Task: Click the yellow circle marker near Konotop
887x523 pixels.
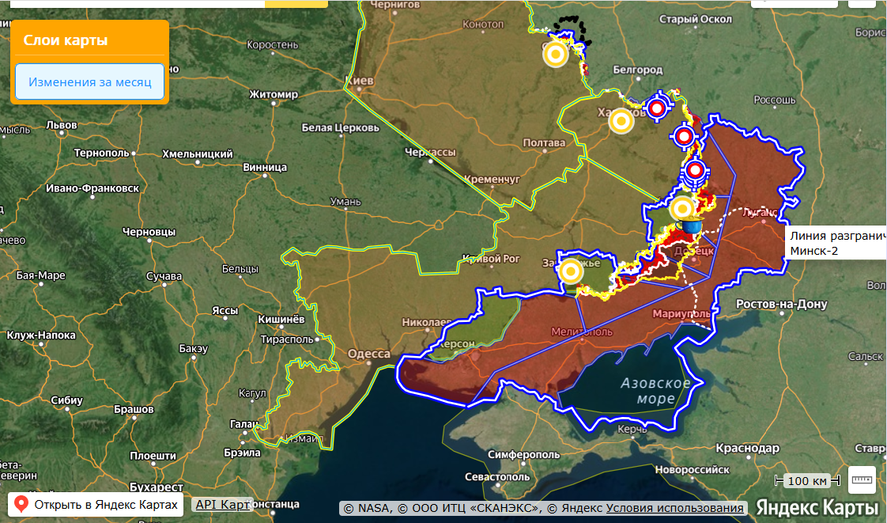Action: [556, 55]
